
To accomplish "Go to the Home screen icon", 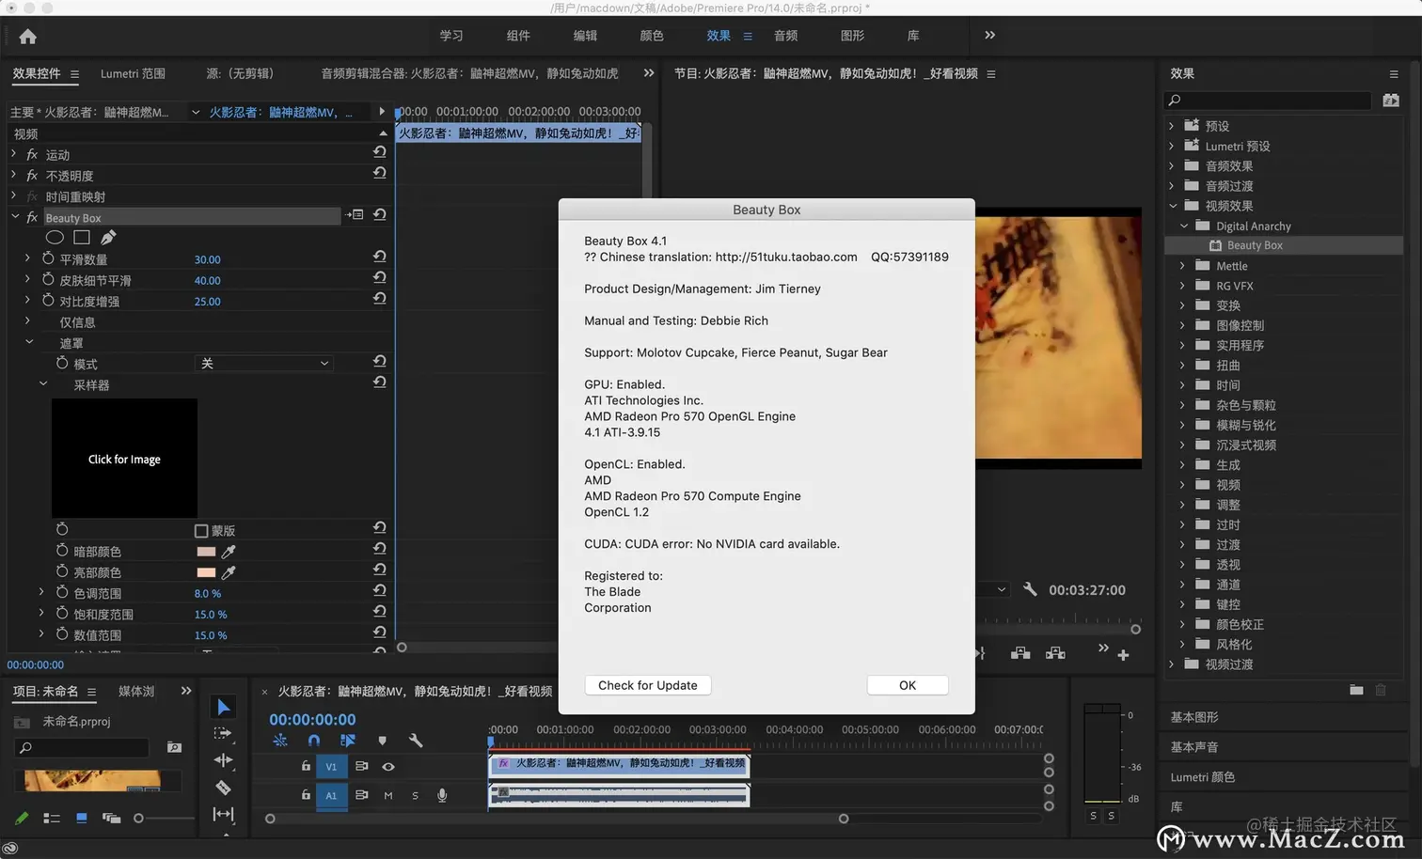I will (28, 37).
